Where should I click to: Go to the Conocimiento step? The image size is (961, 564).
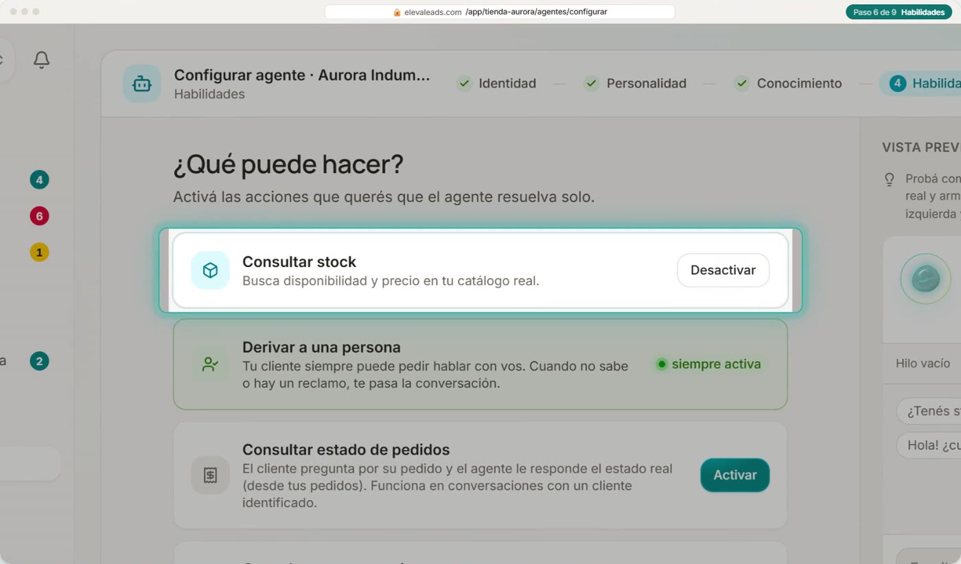pos(787,84)
